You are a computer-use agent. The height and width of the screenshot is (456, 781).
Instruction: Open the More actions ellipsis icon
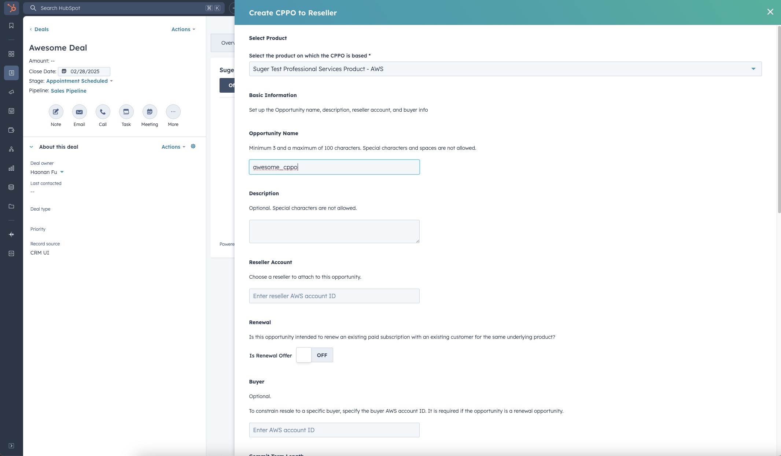pyautogui.click(x=173, y=112)
